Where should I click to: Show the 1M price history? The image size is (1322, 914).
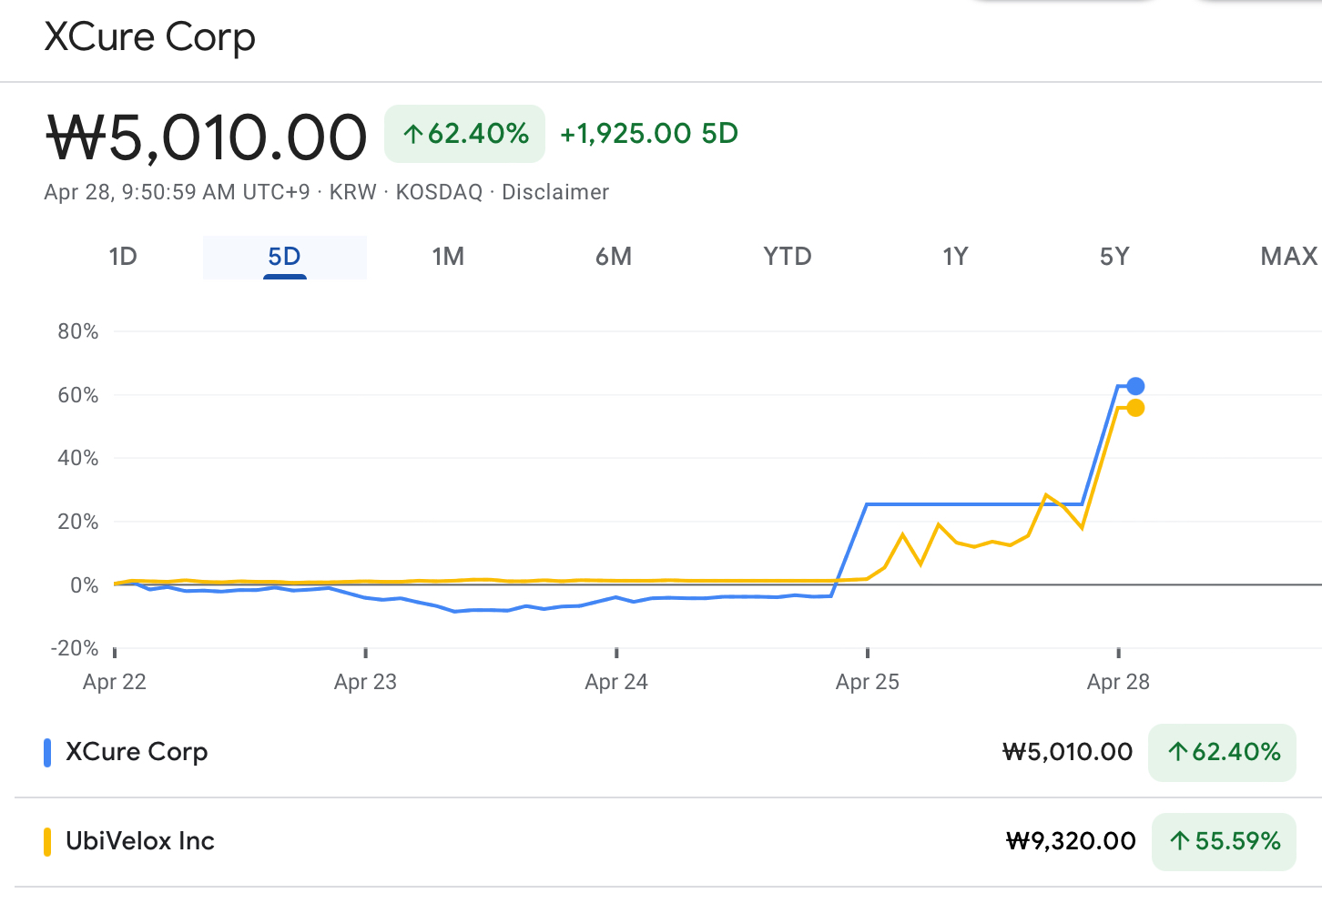click(448, 257)
